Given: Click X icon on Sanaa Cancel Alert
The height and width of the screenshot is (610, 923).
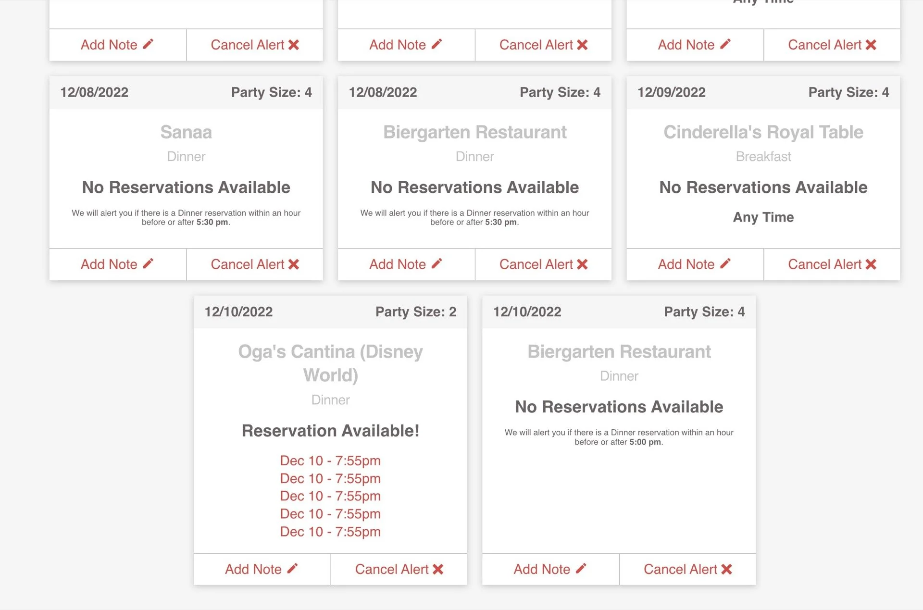Looking at the screenshot, I should (x=294, y=264).
